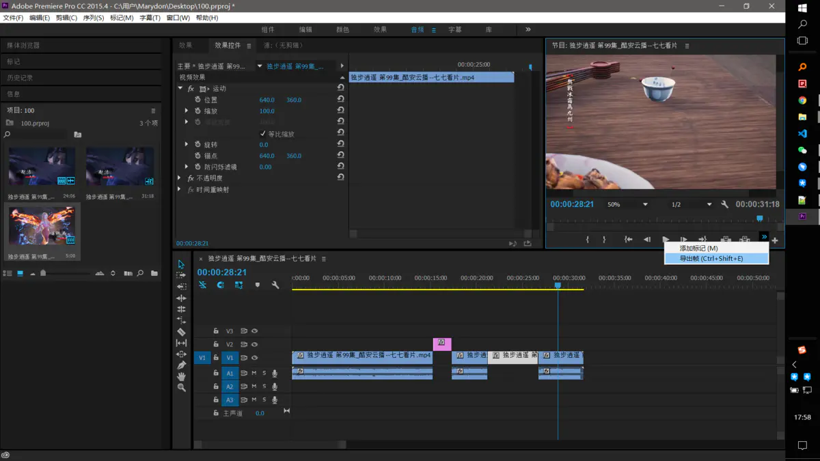Expand the Scale property

tap(187, 111)
